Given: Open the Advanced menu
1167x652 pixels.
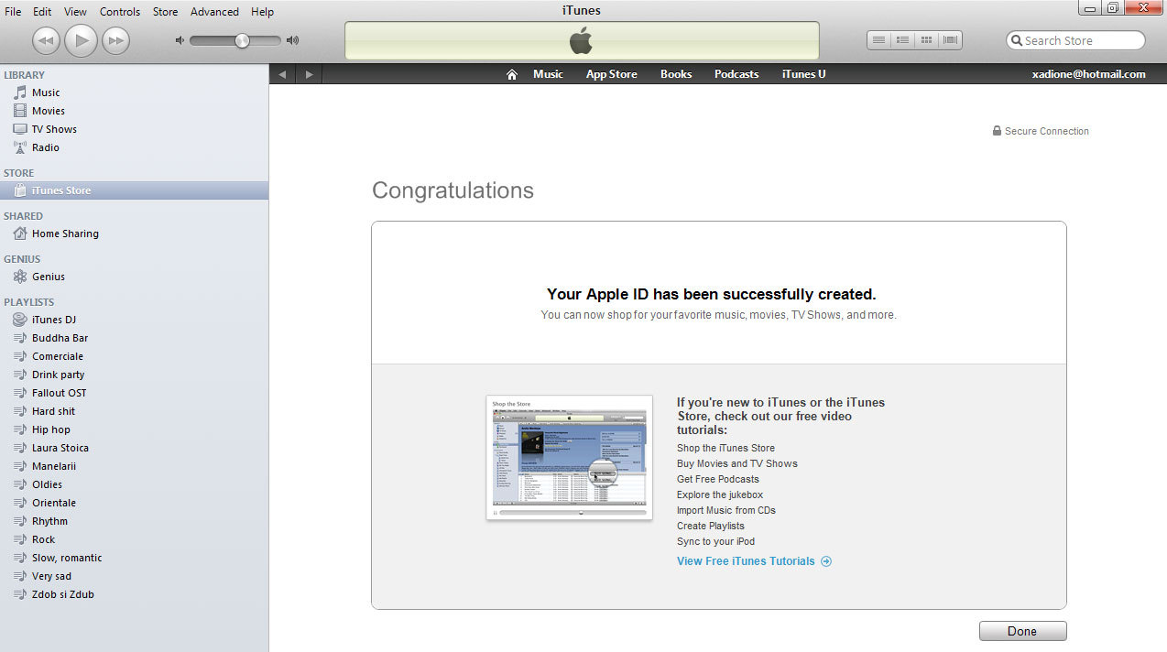Looking at the screenshot, I should (x=214, y=12).
